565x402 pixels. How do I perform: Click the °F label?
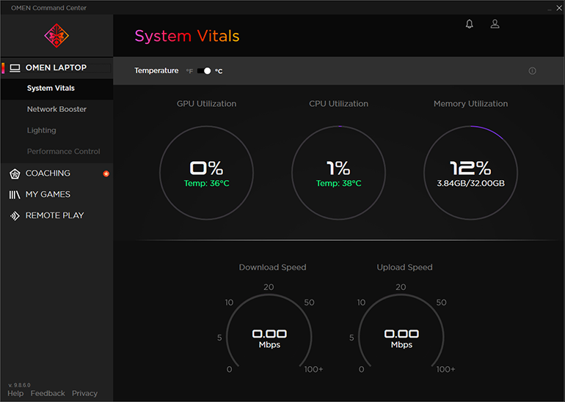point(189,71)
